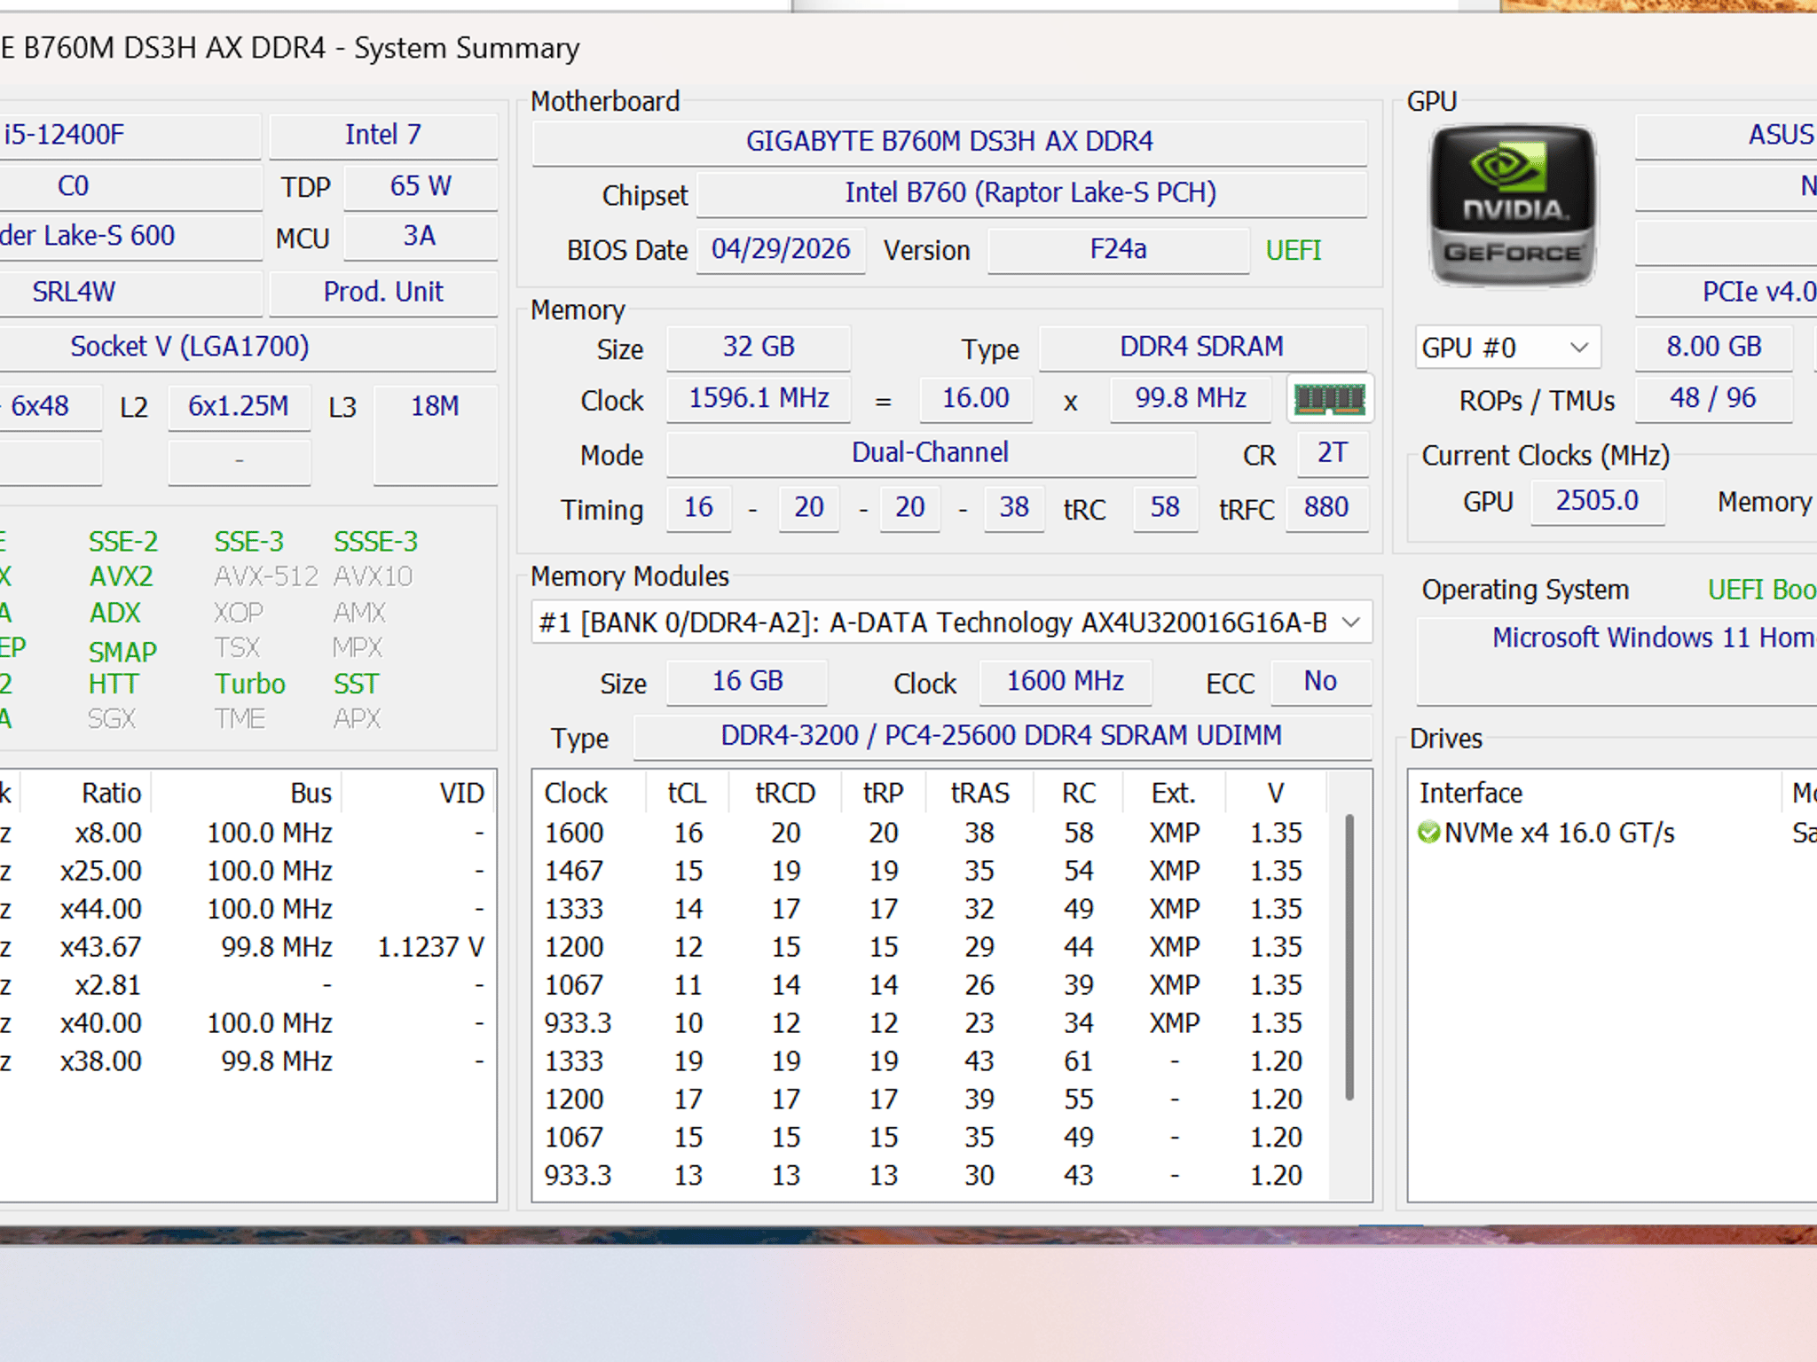
Task: Select the NVMe x4 16.0 GT/s drive row
Action: tap(1613, 833)
